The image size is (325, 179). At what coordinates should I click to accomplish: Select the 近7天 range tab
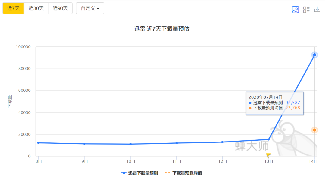pos(13,8)
